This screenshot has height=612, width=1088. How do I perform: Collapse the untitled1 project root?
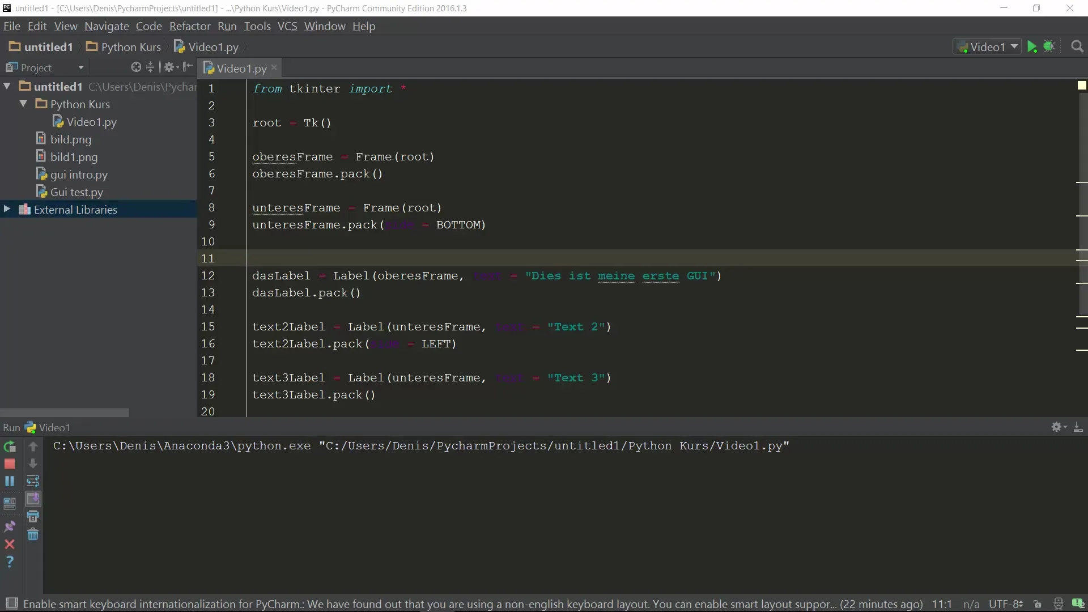[x=7, y=86]
